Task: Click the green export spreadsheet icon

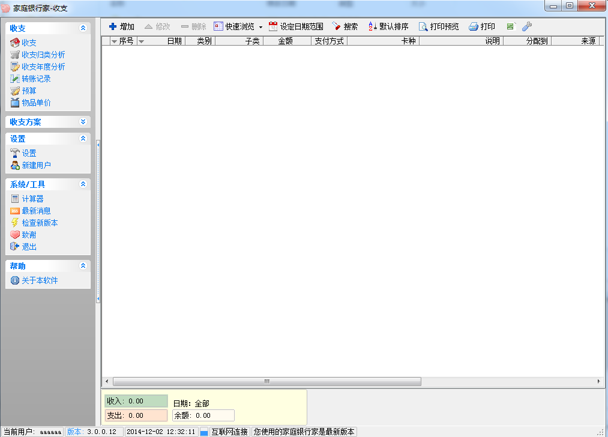Action: (511, 26)
